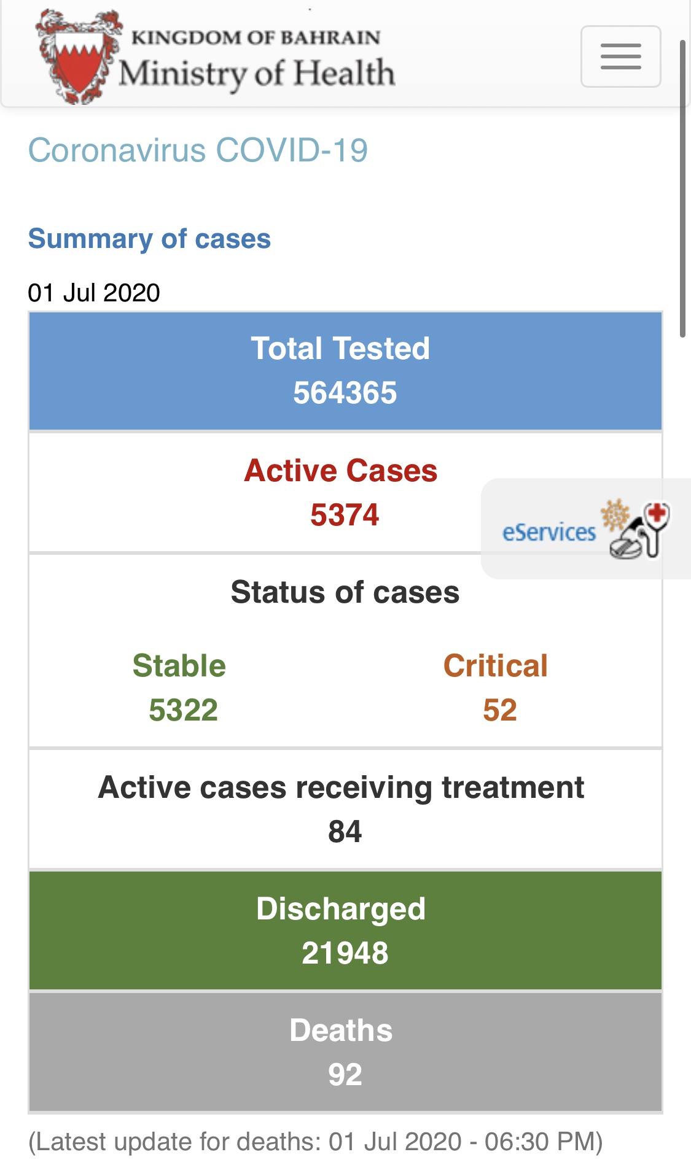Click the virus icon beside eServices

615,514
